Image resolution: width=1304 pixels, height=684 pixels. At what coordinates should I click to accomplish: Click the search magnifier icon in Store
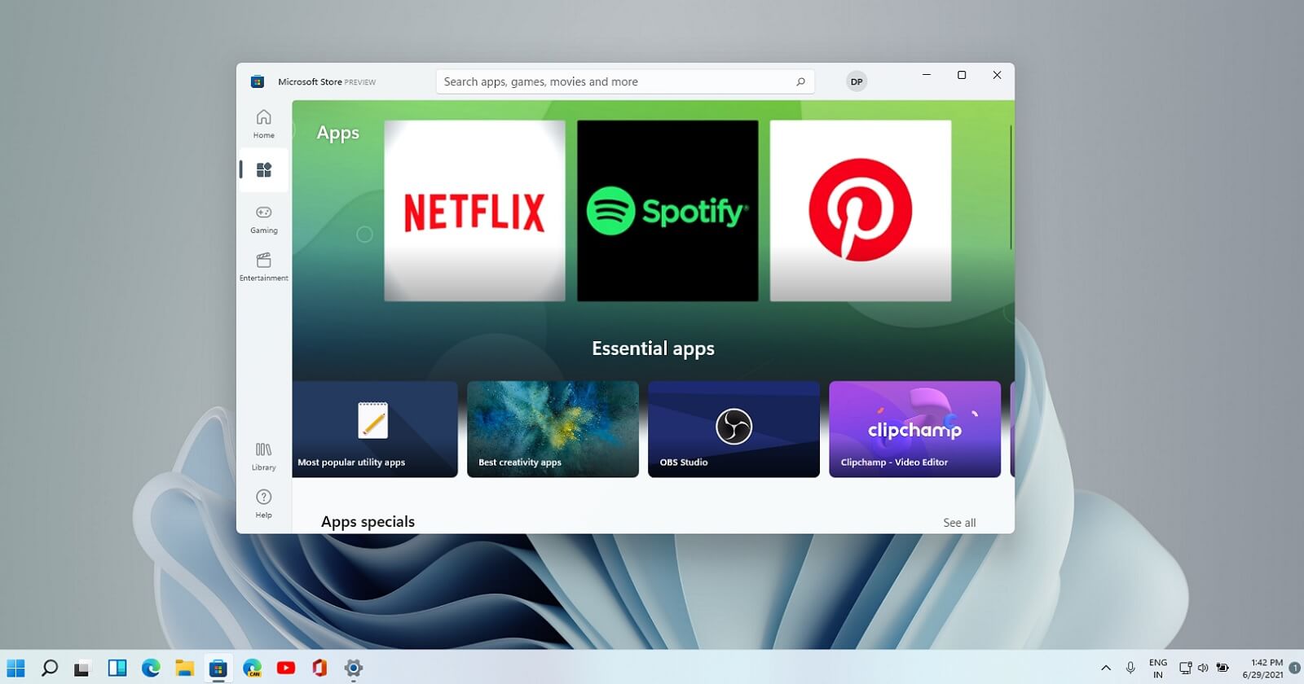coord(800,81)
